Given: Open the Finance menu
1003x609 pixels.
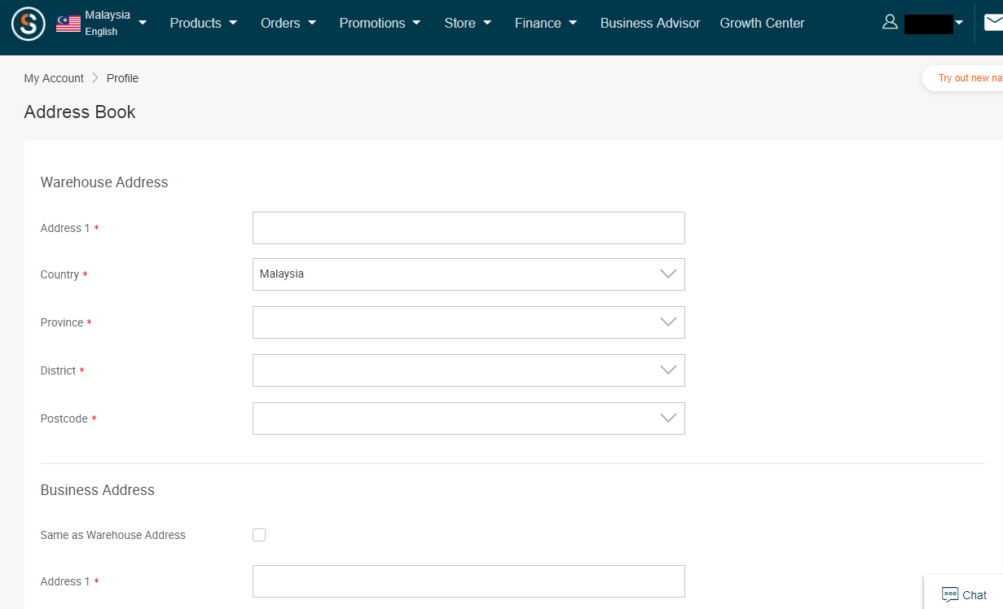Looking at the screenshot, I should (546, 23).
